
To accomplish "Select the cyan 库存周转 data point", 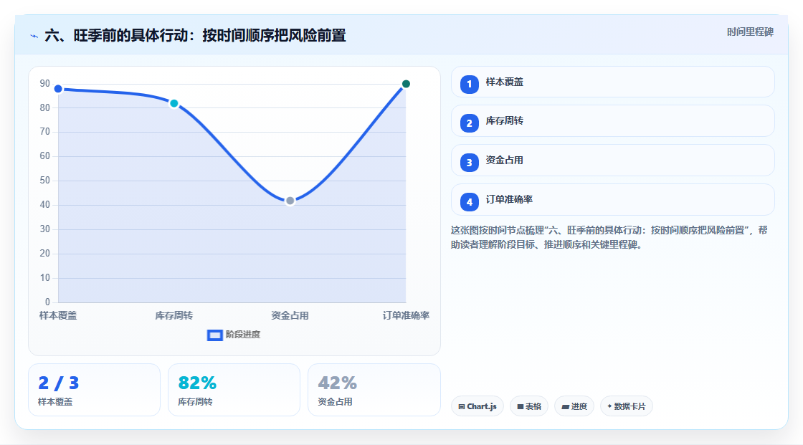I will (x=174, y=103).
